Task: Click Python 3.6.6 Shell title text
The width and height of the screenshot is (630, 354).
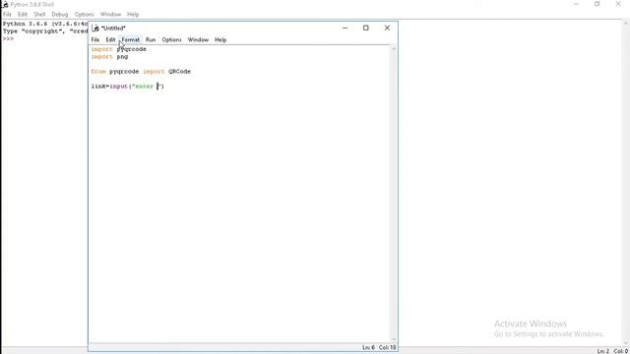Action: [x=32, y=4]
